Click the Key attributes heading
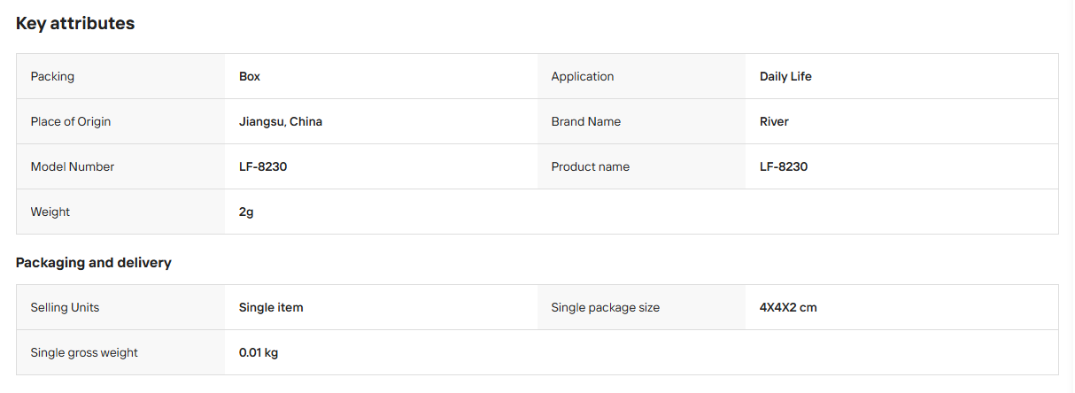Image resolution: width=1075 pixels, height=393 pixels. point(75,24)
